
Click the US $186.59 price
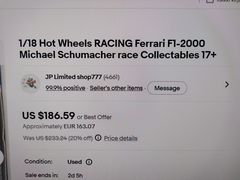tap(48, 115)
